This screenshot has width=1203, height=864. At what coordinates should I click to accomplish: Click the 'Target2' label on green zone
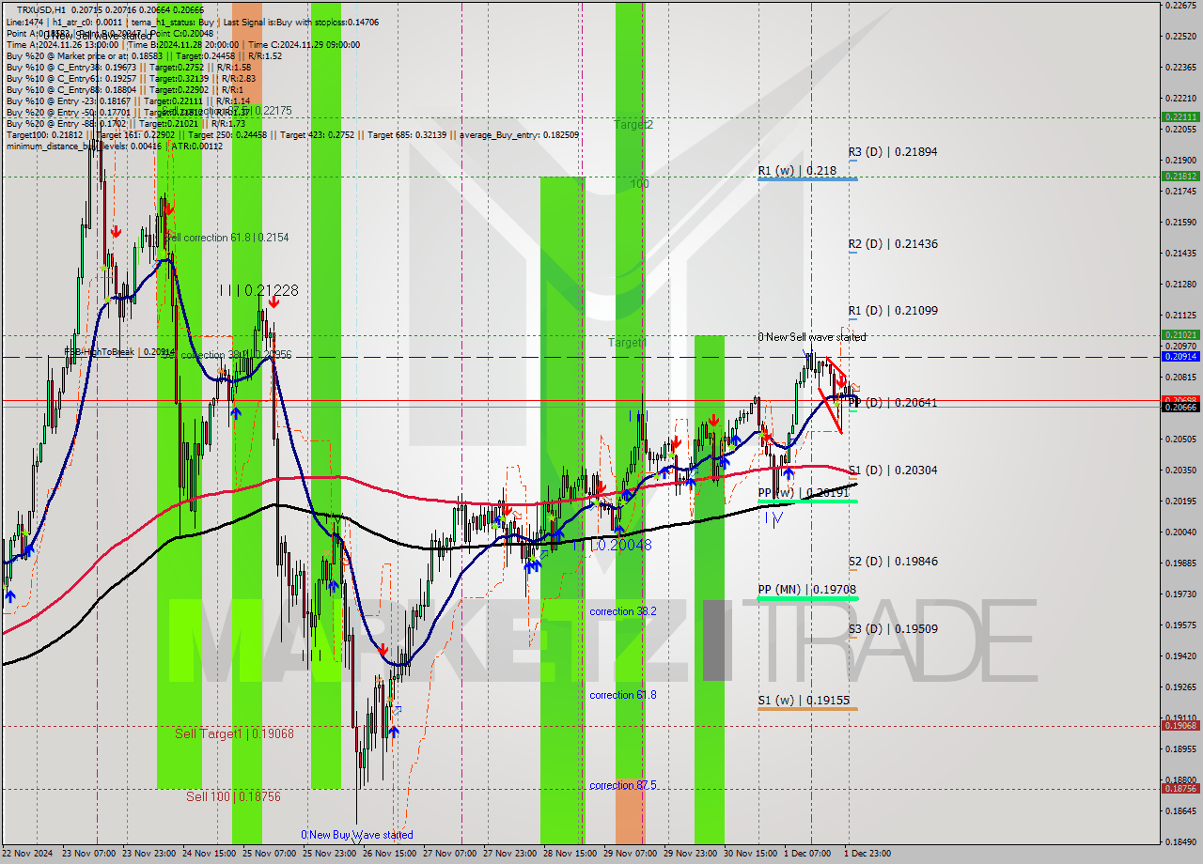point(633,124)
